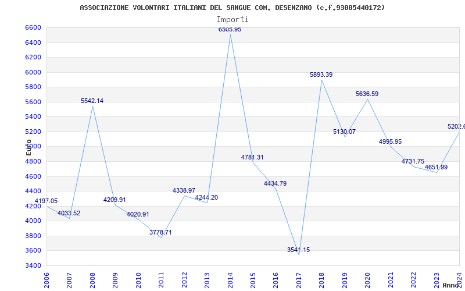Select data label 4781.31
465x291 pixels.
point(252,157)
